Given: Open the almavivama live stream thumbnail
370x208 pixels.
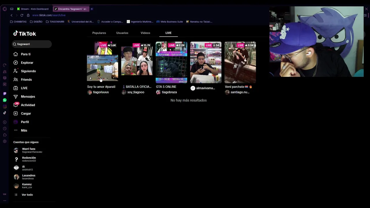Looking at the screenshot, I should 206,62.
